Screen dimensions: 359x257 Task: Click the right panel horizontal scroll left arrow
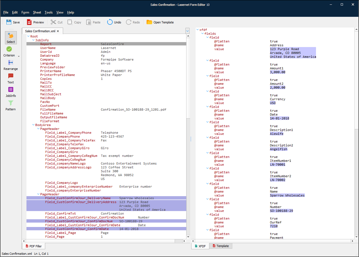(193, 241)
